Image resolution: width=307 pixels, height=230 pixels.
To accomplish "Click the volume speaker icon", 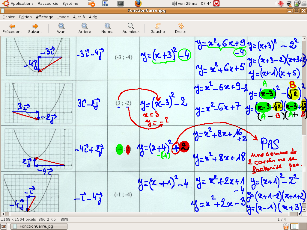I will coord(174,4).
